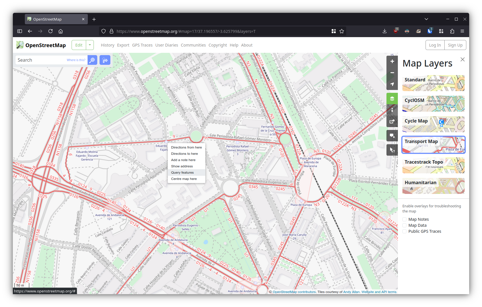Screen dimensions: 482x307
Task: Open a new browser tab with plus
Action: [94, 19]
